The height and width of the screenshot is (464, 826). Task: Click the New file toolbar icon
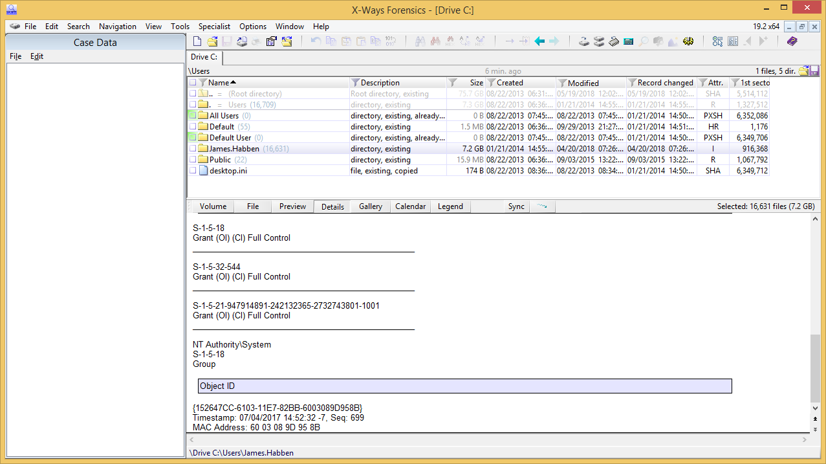pos(197,41)
